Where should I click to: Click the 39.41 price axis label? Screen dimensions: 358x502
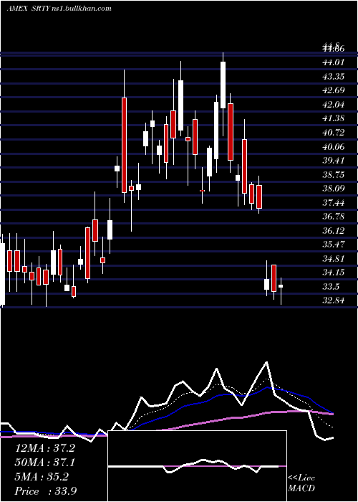click(x=334, y=160)
